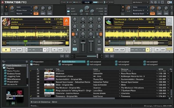Open the Phaser Pulse effect dropdown
This screenshot has width=174, height=108.
click(x=24, y=10)
